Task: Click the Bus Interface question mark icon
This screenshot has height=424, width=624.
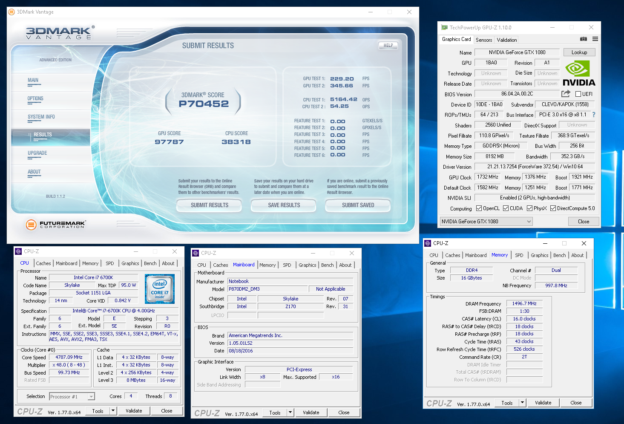Action: [x=594, y=115]
